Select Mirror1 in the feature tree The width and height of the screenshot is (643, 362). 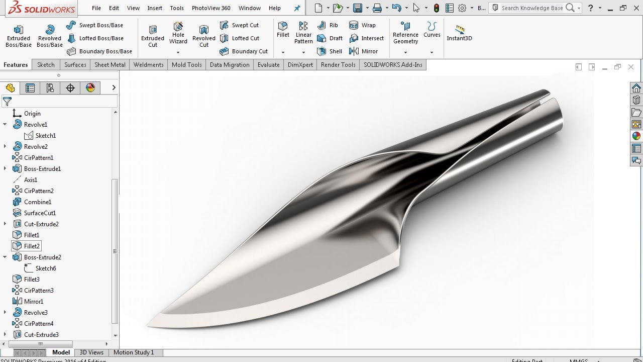[28, 301]
